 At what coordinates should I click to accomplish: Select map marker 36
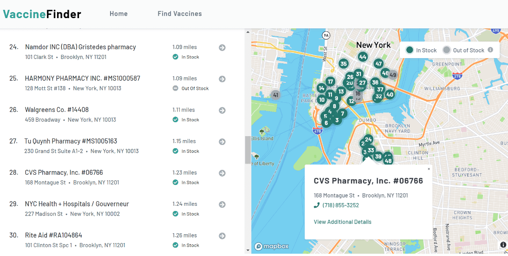(375, 82)
